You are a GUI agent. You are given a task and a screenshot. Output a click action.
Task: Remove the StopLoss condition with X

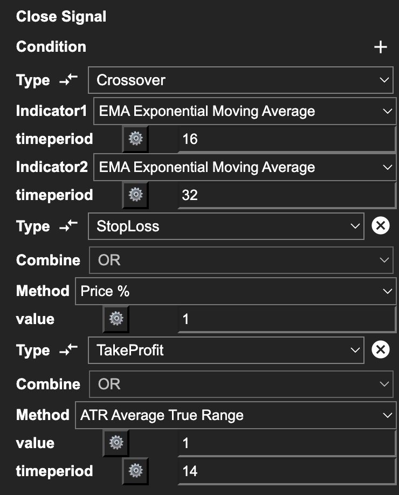coord(381,226)
